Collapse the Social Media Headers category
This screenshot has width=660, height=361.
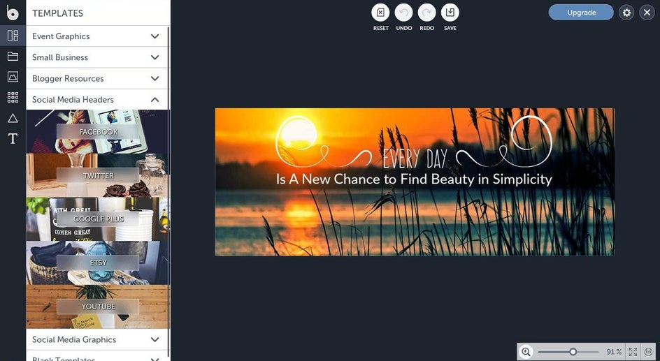click(x=96, y=100)
